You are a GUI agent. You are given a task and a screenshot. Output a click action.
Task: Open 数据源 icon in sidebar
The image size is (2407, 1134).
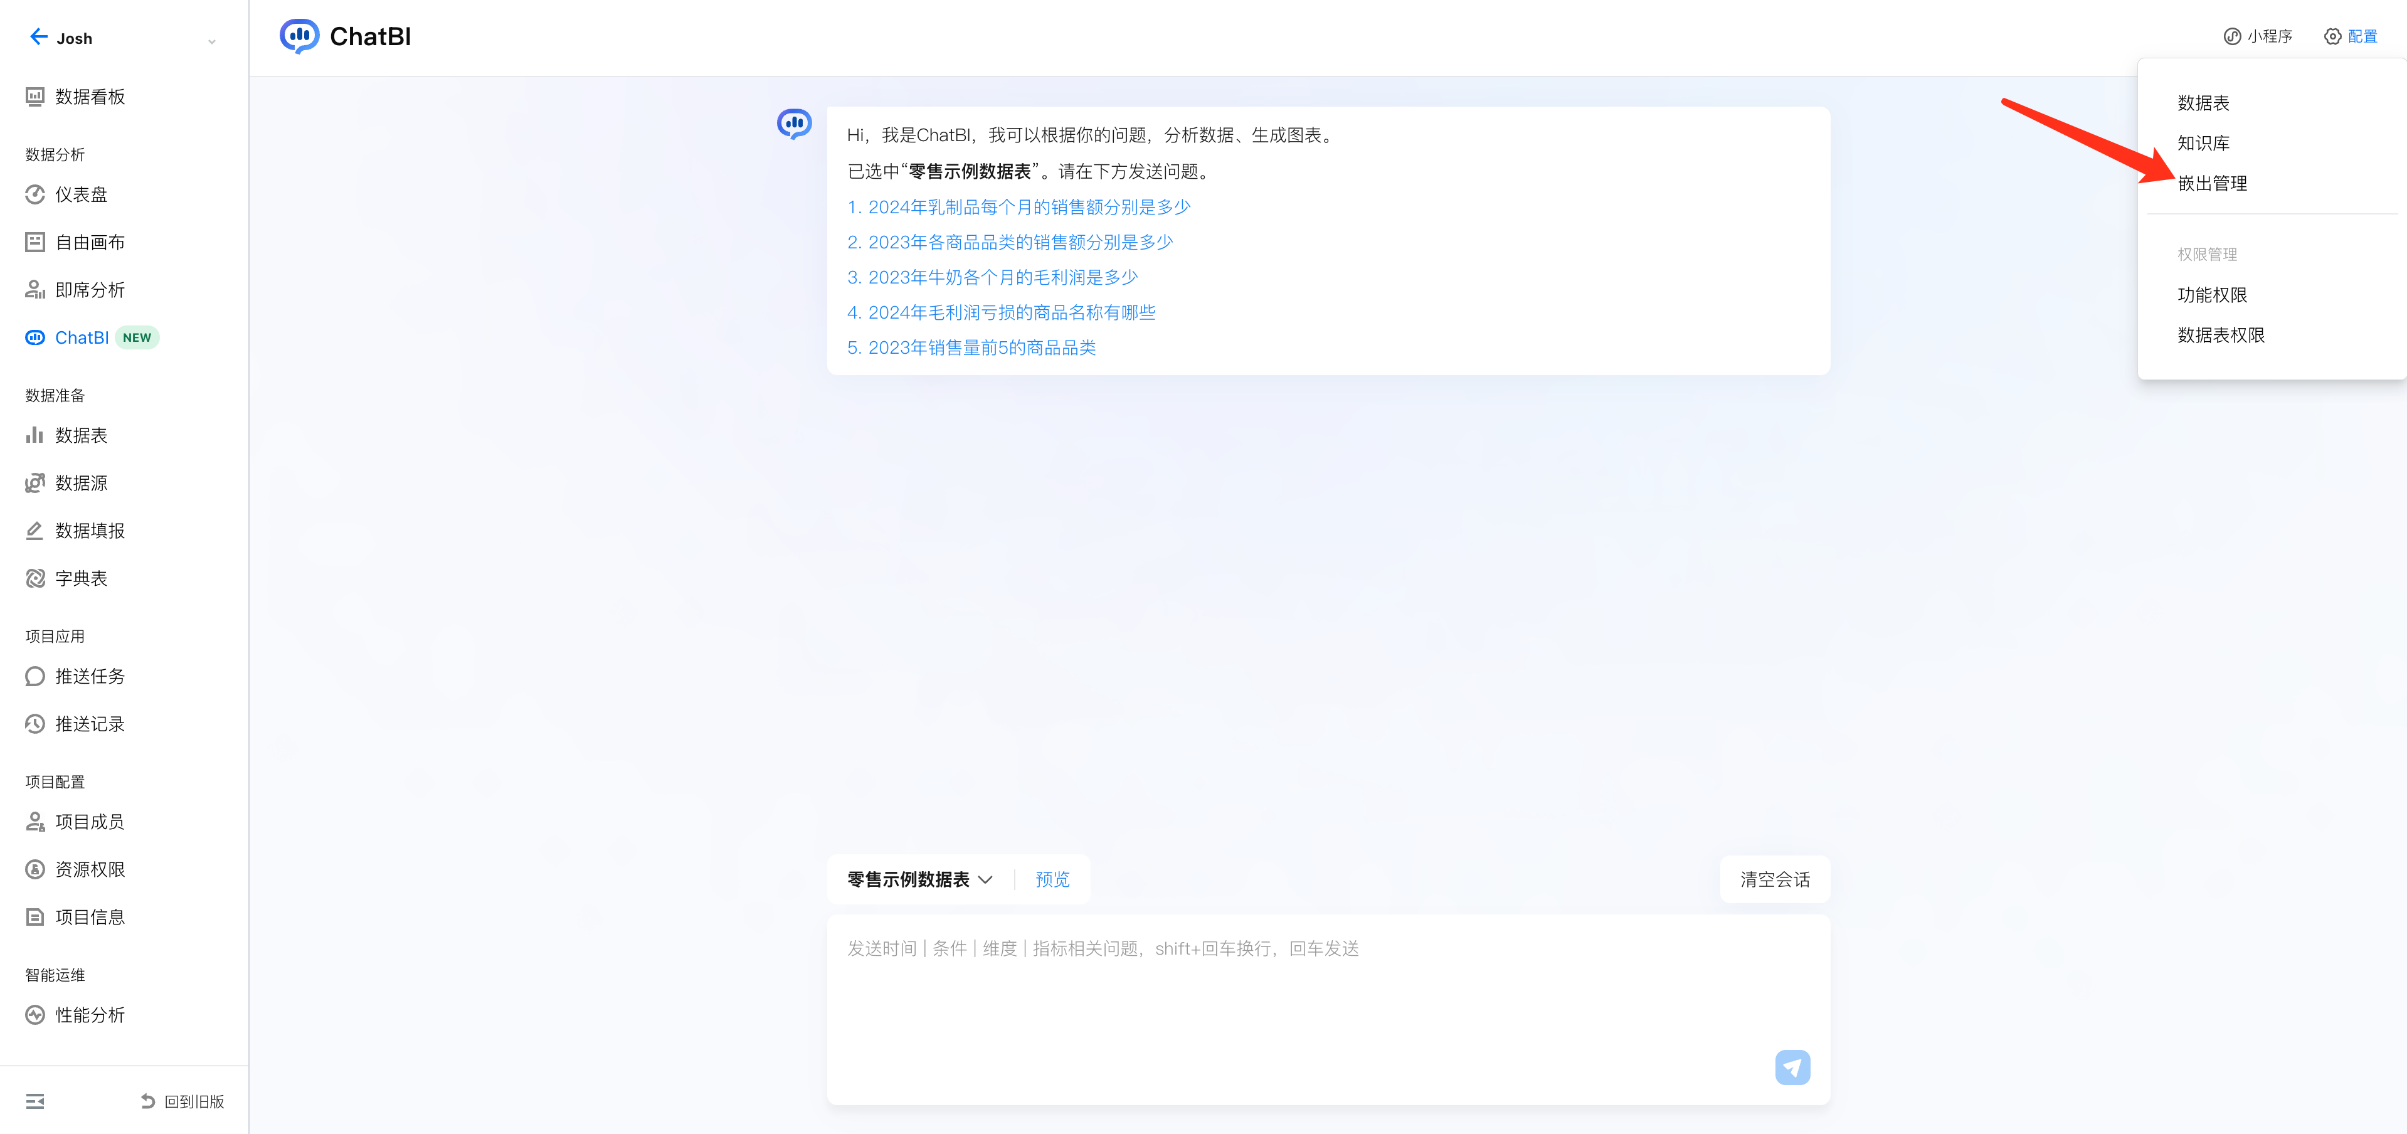34,484
